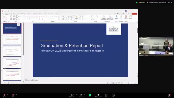
Task: Select slide 3 thumbnail
Action: (x=12, y=52)
